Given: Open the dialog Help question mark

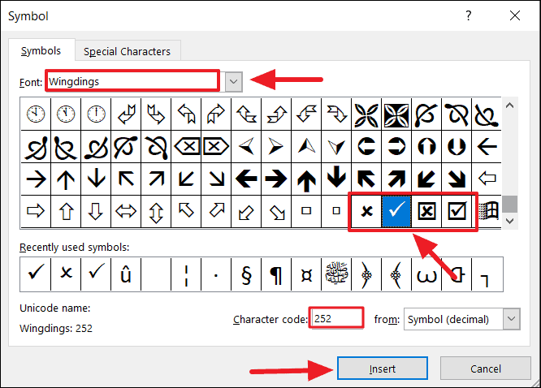Looking at the screenshot, I should coord(468,15).
